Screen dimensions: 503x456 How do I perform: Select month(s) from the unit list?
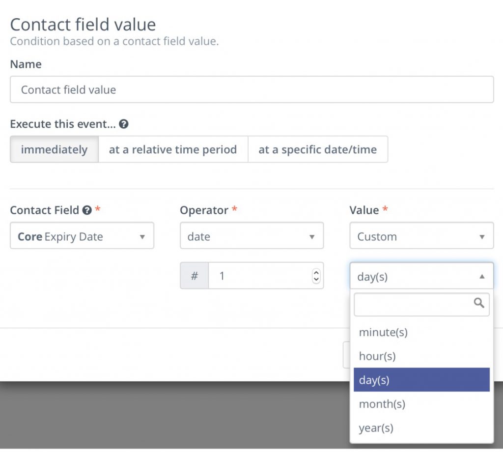pyautogui.click(x=421, y=404)
